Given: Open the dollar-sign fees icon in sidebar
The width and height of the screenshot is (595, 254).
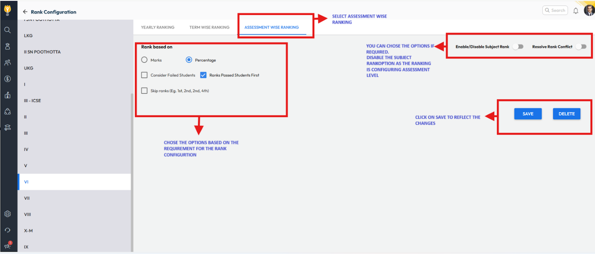Looking at the screenshot, I should pyautogui.click(x=7, y=79).
